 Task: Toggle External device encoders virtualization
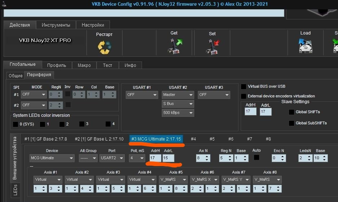[x=244, y=96]
